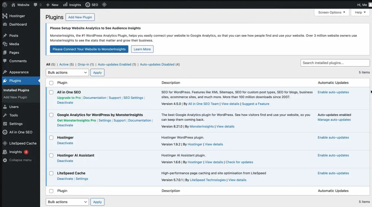Open the Bulk actions dropdown
This screenshot has width=372, height=207.
click(x=67, y=72)
